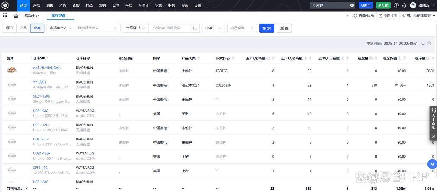
Task: Clear the 库存 search box with X icon
Action: click(x=352, y=5)
